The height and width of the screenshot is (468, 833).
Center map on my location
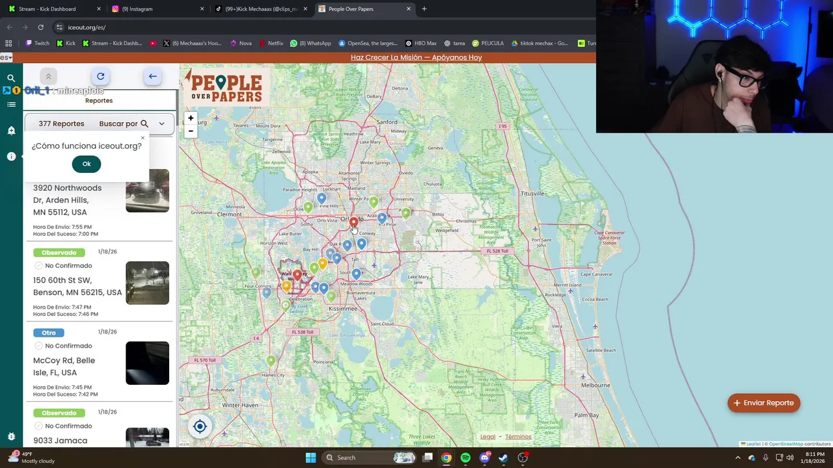point(200,426)
